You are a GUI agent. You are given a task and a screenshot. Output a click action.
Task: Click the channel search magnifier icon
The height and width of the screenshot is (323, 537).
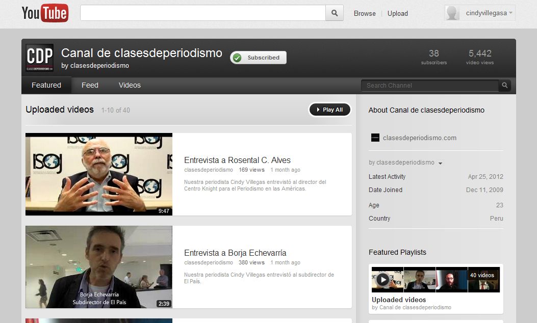pos(504,86)
